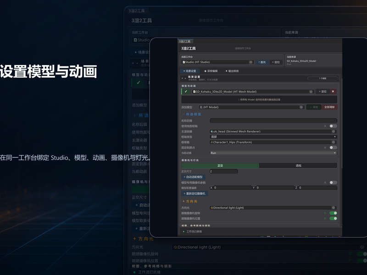The width and height of the screenshot is (367, 275).
Task: Click Directional light (Light) field in background window
Action: [269, 247]
